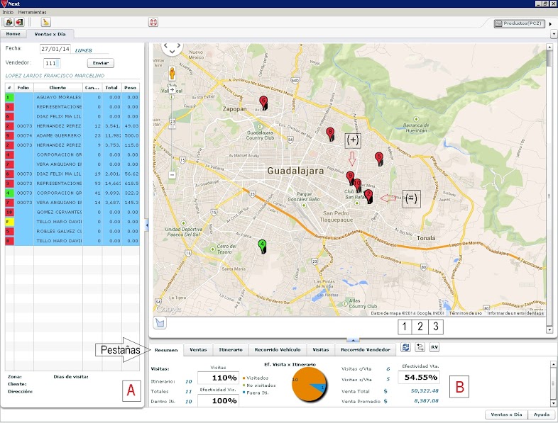Screen dimensions: 558x423
Task: Click the refresh icon beside Recorrido Vendedor tab
Action: pos(405,347)
